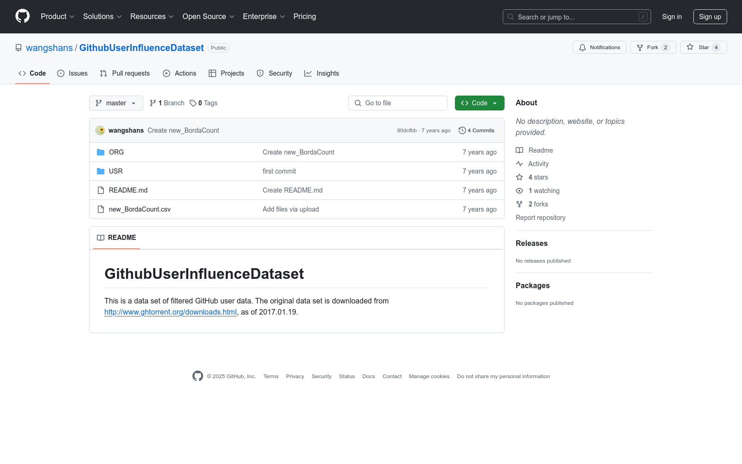Image resolution: width=742 pixels, height=464 pixels.
Task: Open the ORG row's Create new_BordaCount commit
Action: (298, 152)
